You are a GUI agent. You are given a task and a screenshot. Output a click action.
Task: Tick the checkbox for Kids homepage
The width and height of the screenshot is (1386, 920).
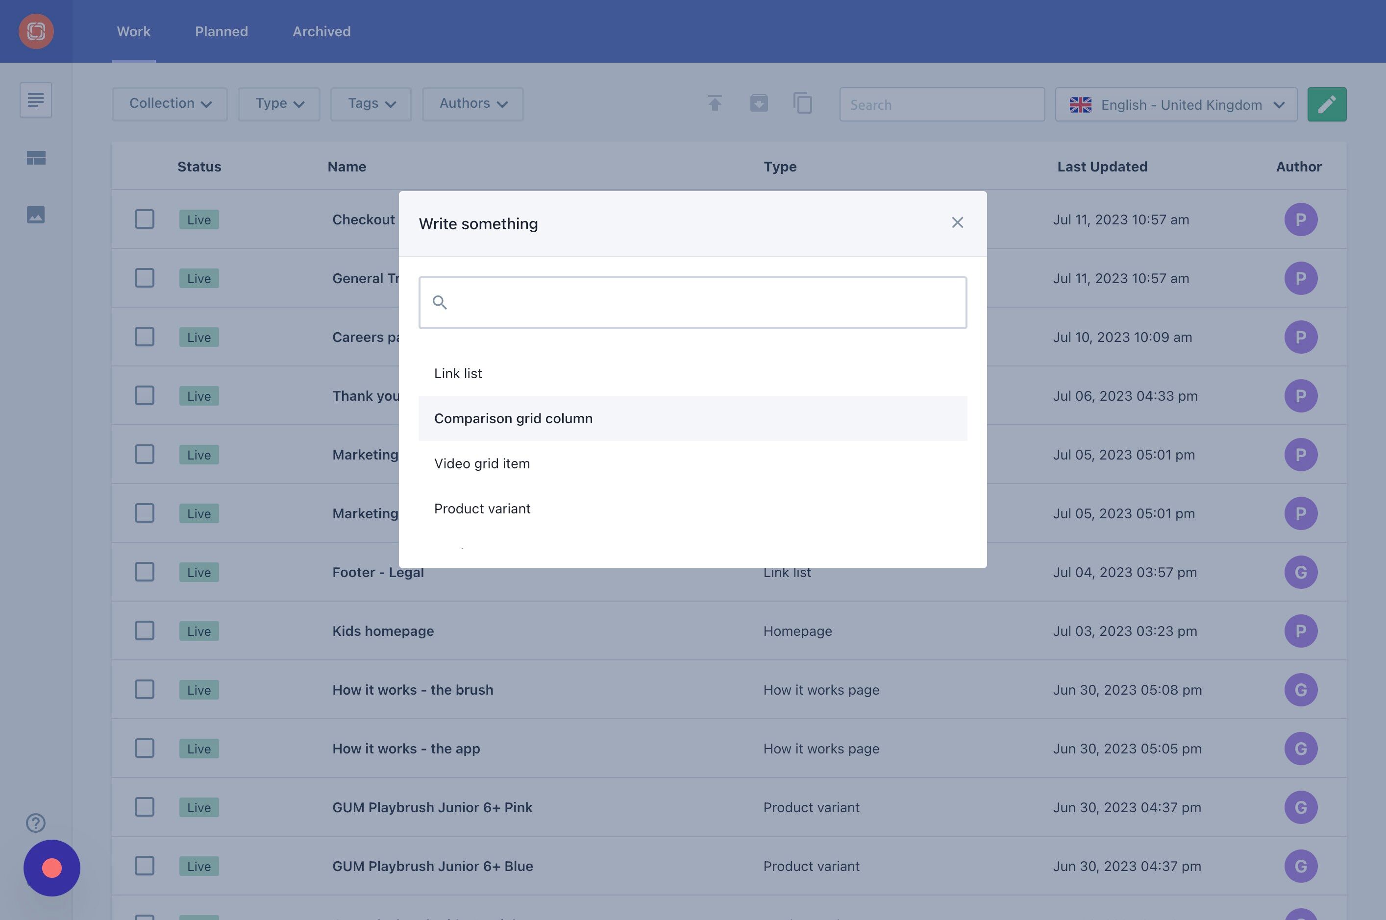(145, 631)
